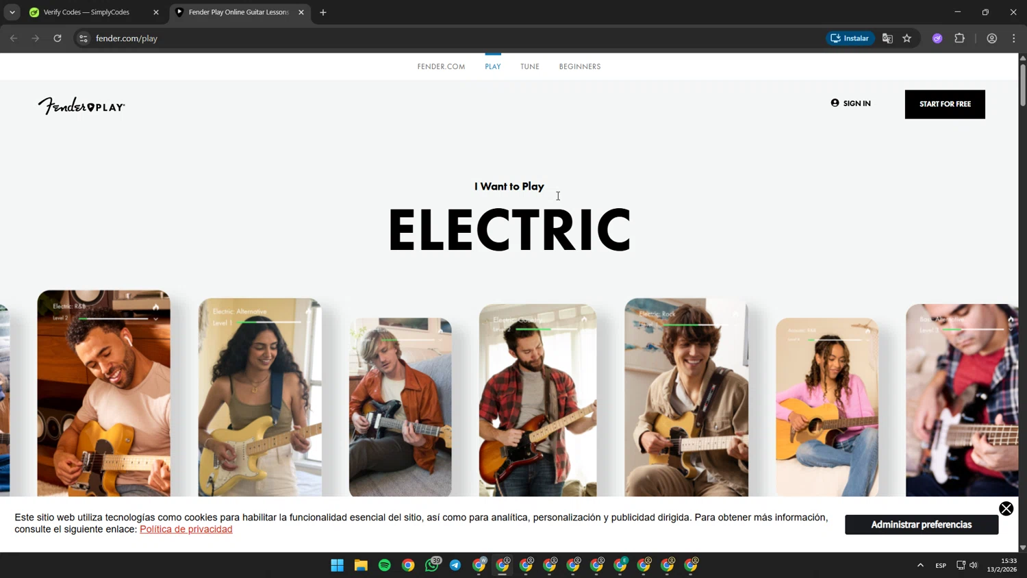Select the Electric Country lesson card
The width and height of the screenshot is (1027, 578).
point(538,400)
